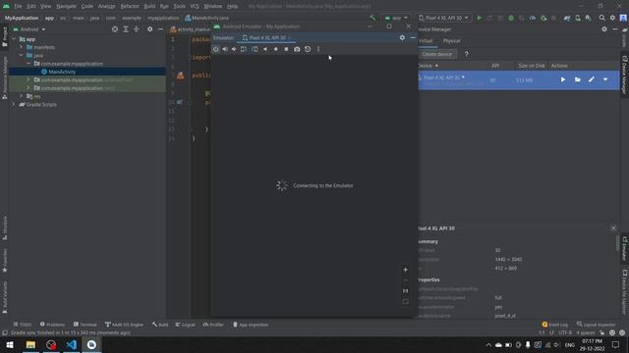Image resolution: width=629 pixels, height=353 pixels.
Task: Open the Emulator panel gear settings
Action: coord(402,37)
